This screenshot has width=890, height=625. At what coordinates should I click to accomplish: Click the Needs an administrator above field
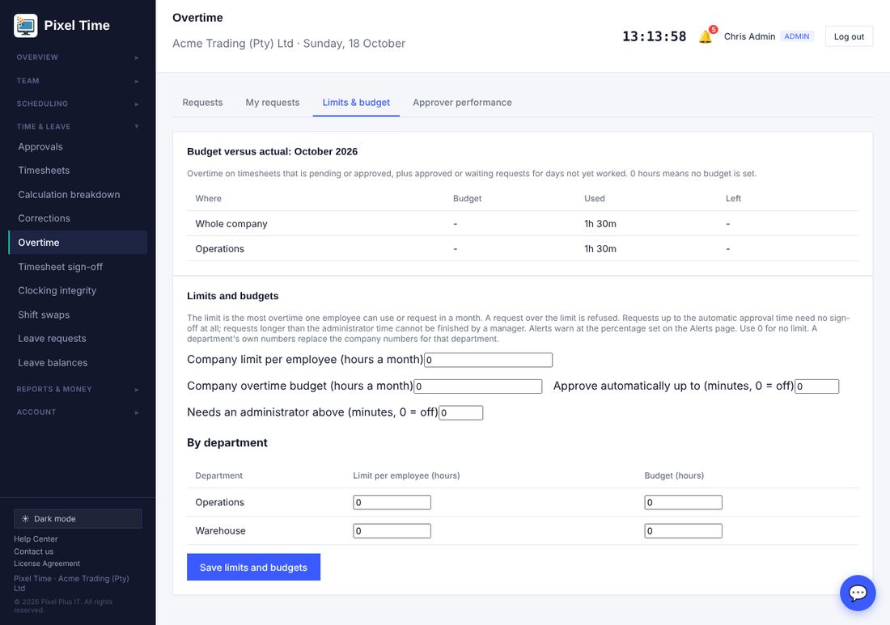pyautogui.click(x=461, y=413)
